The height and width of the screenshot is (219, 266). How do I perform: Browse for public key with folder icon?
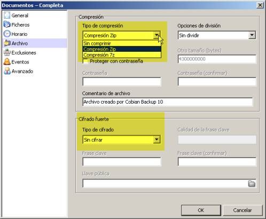pos(252,184)
